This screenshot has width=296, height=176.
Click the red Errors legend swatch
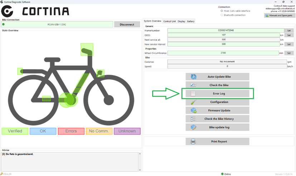tap(71, 131)
